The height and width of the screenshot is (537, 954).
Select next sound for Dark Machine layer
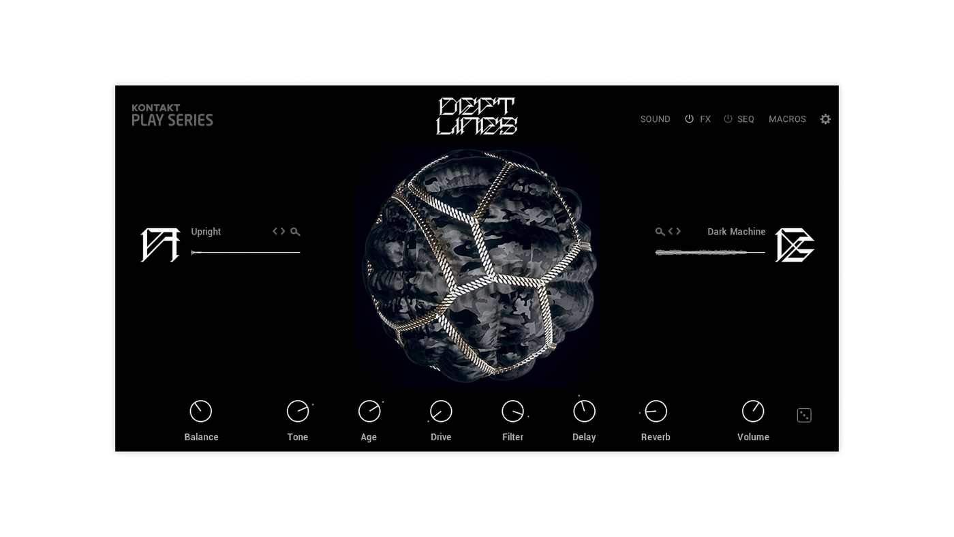pos(678,232)
